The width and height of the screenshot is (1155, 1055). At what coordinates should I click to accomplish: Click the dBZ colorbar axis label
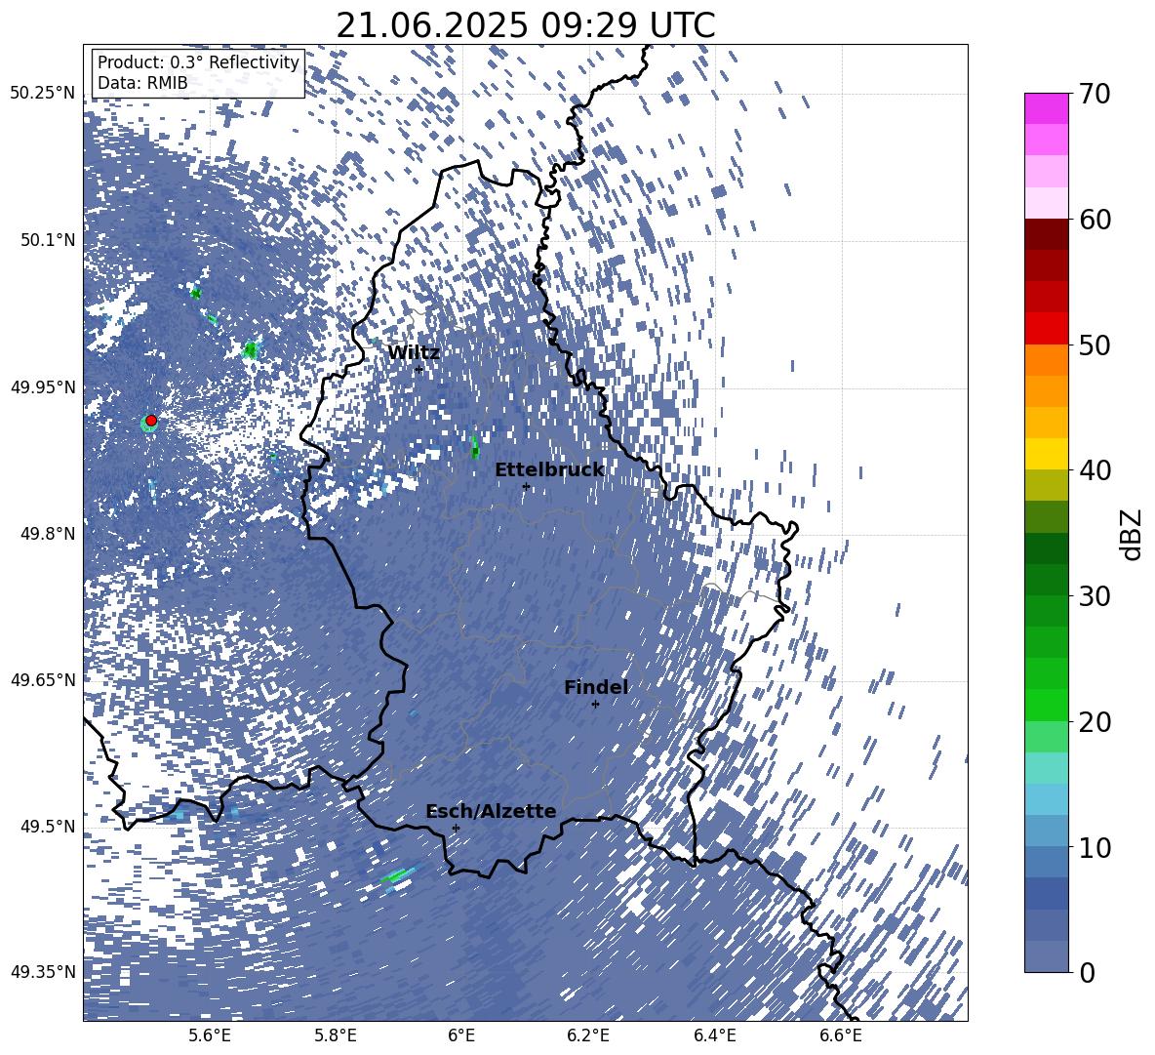click(1132, 534)
